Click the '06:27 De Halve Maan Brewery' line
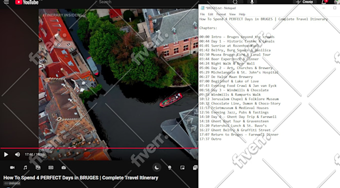 (x=226, y=77)
